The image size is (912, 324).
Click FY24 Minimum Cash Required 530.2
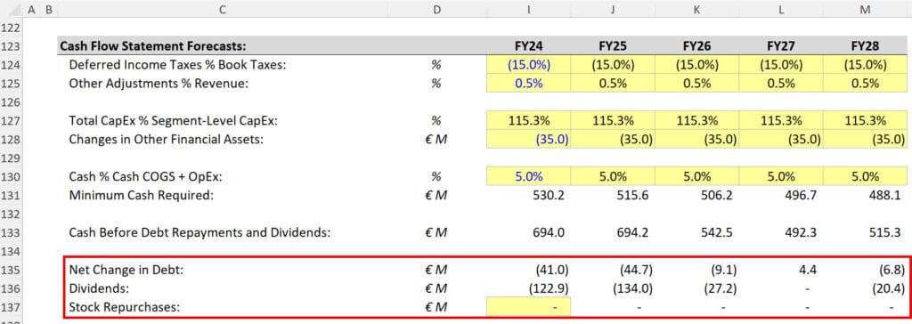coord(549,196)
